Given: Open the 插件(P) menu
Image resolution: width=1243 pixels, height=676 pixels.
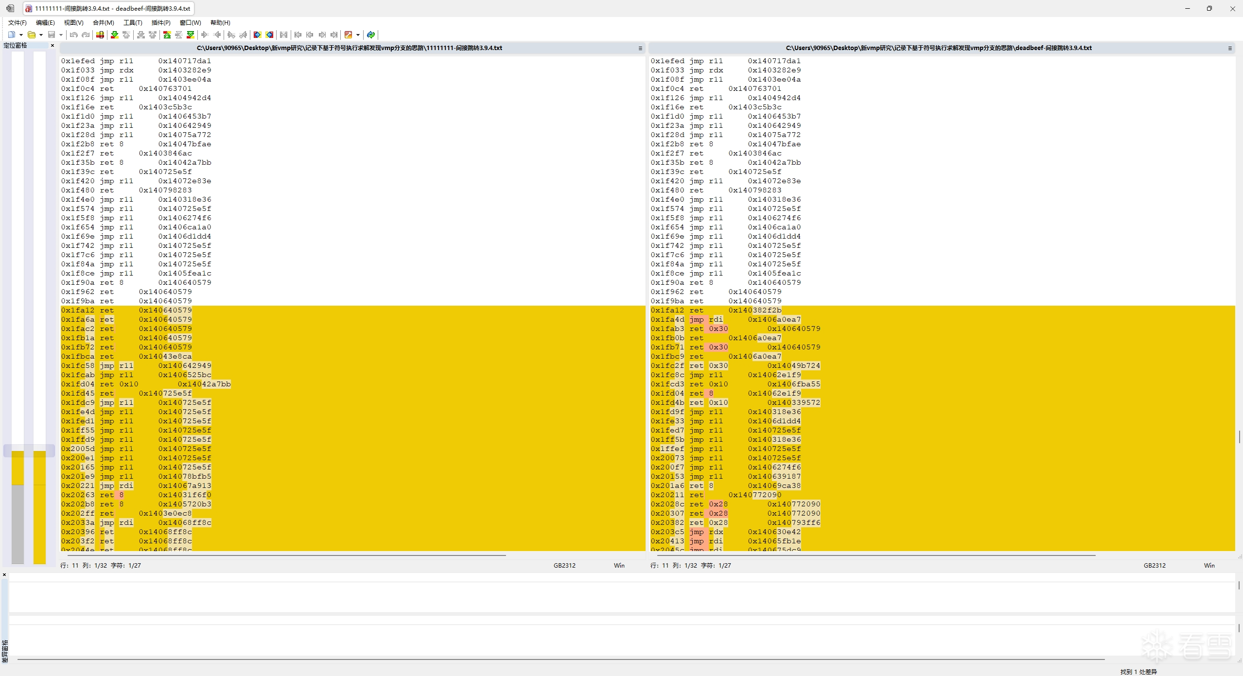Looking at the screenshot, I should tap(160, 22).
